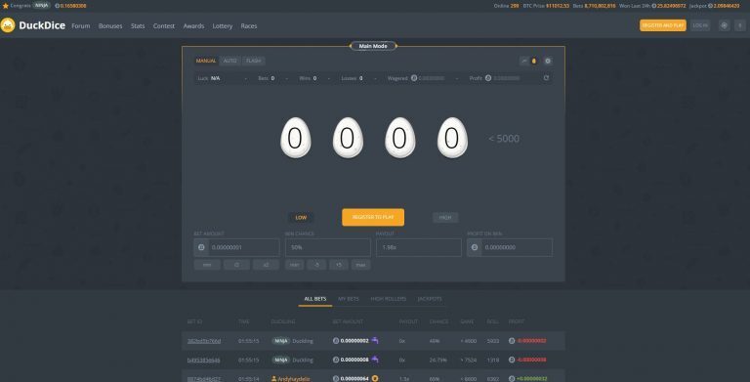Screen dimensions: 750x382
Task: Reset session statistics with refresh icon
Action: (546, 78)
